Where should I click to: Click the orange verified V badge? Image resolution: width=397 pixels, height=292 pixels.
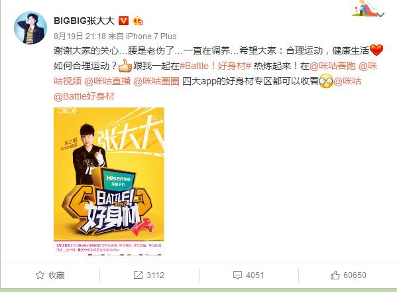(x=123, y=21)
